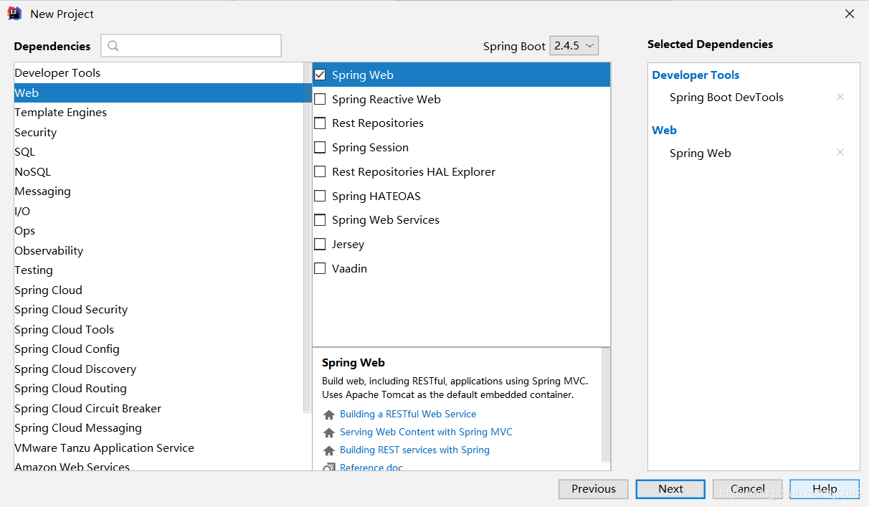Image resolution: width=869 pixels, height=507 pixels.
Task: Click home icon beside Serving Web Content guide
Action: (329, 432)
